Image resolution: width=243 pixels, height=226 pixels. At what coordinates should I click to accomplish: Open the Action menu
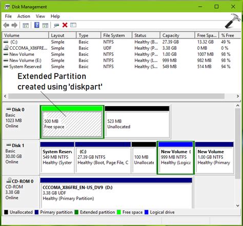tap(24, 16)
